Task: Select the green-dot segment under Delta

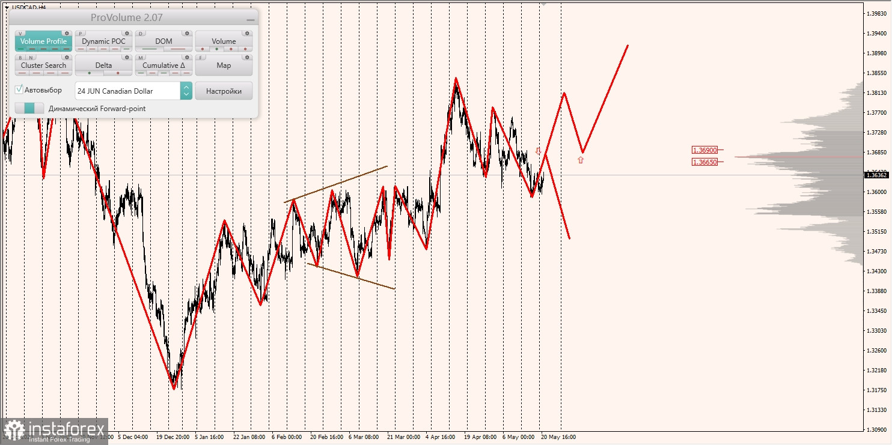Action: (90, 73)
